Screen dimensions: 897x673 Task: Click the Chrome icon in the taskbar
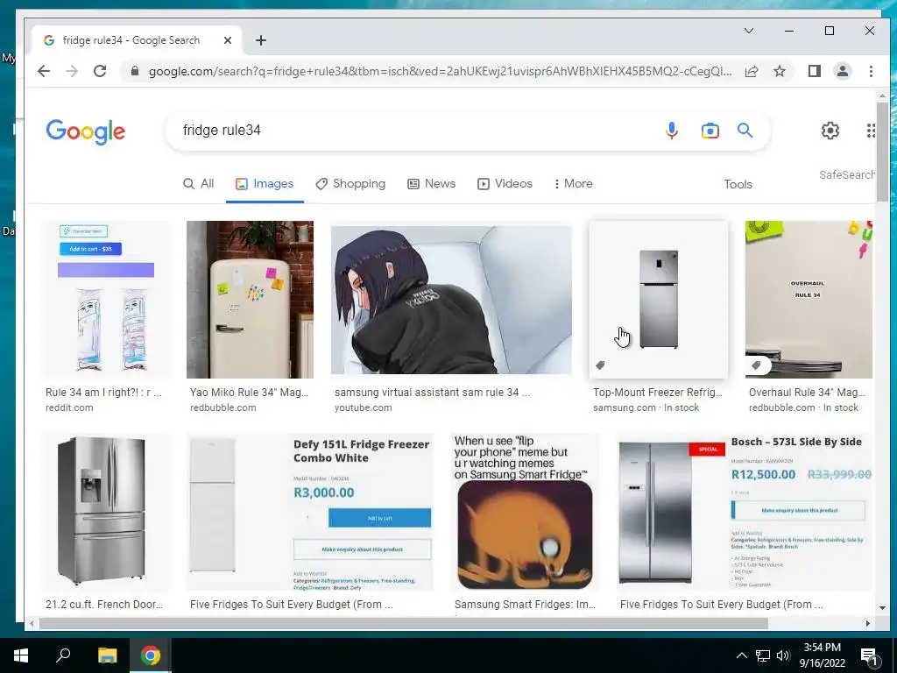coord(151,655)
